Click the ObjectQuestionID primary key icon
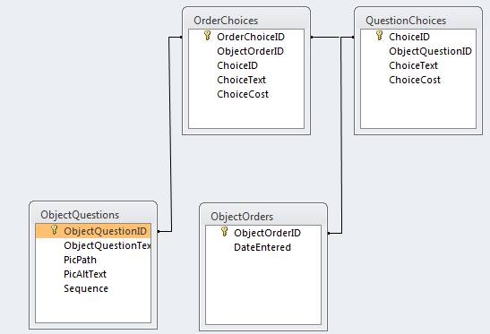Image resolution: width=490 pixels, height=334 pixels. click(x=55, y=230)
